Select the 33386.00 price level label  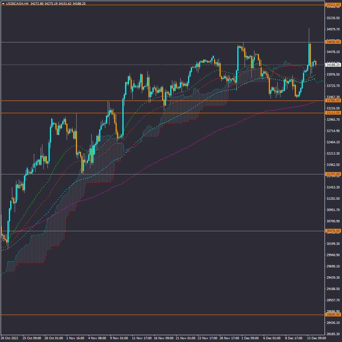pyautogui.click(x=333, y=101)
